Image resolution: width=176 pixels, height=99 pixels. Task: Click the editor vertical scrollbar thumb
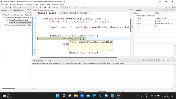point(131,26)
